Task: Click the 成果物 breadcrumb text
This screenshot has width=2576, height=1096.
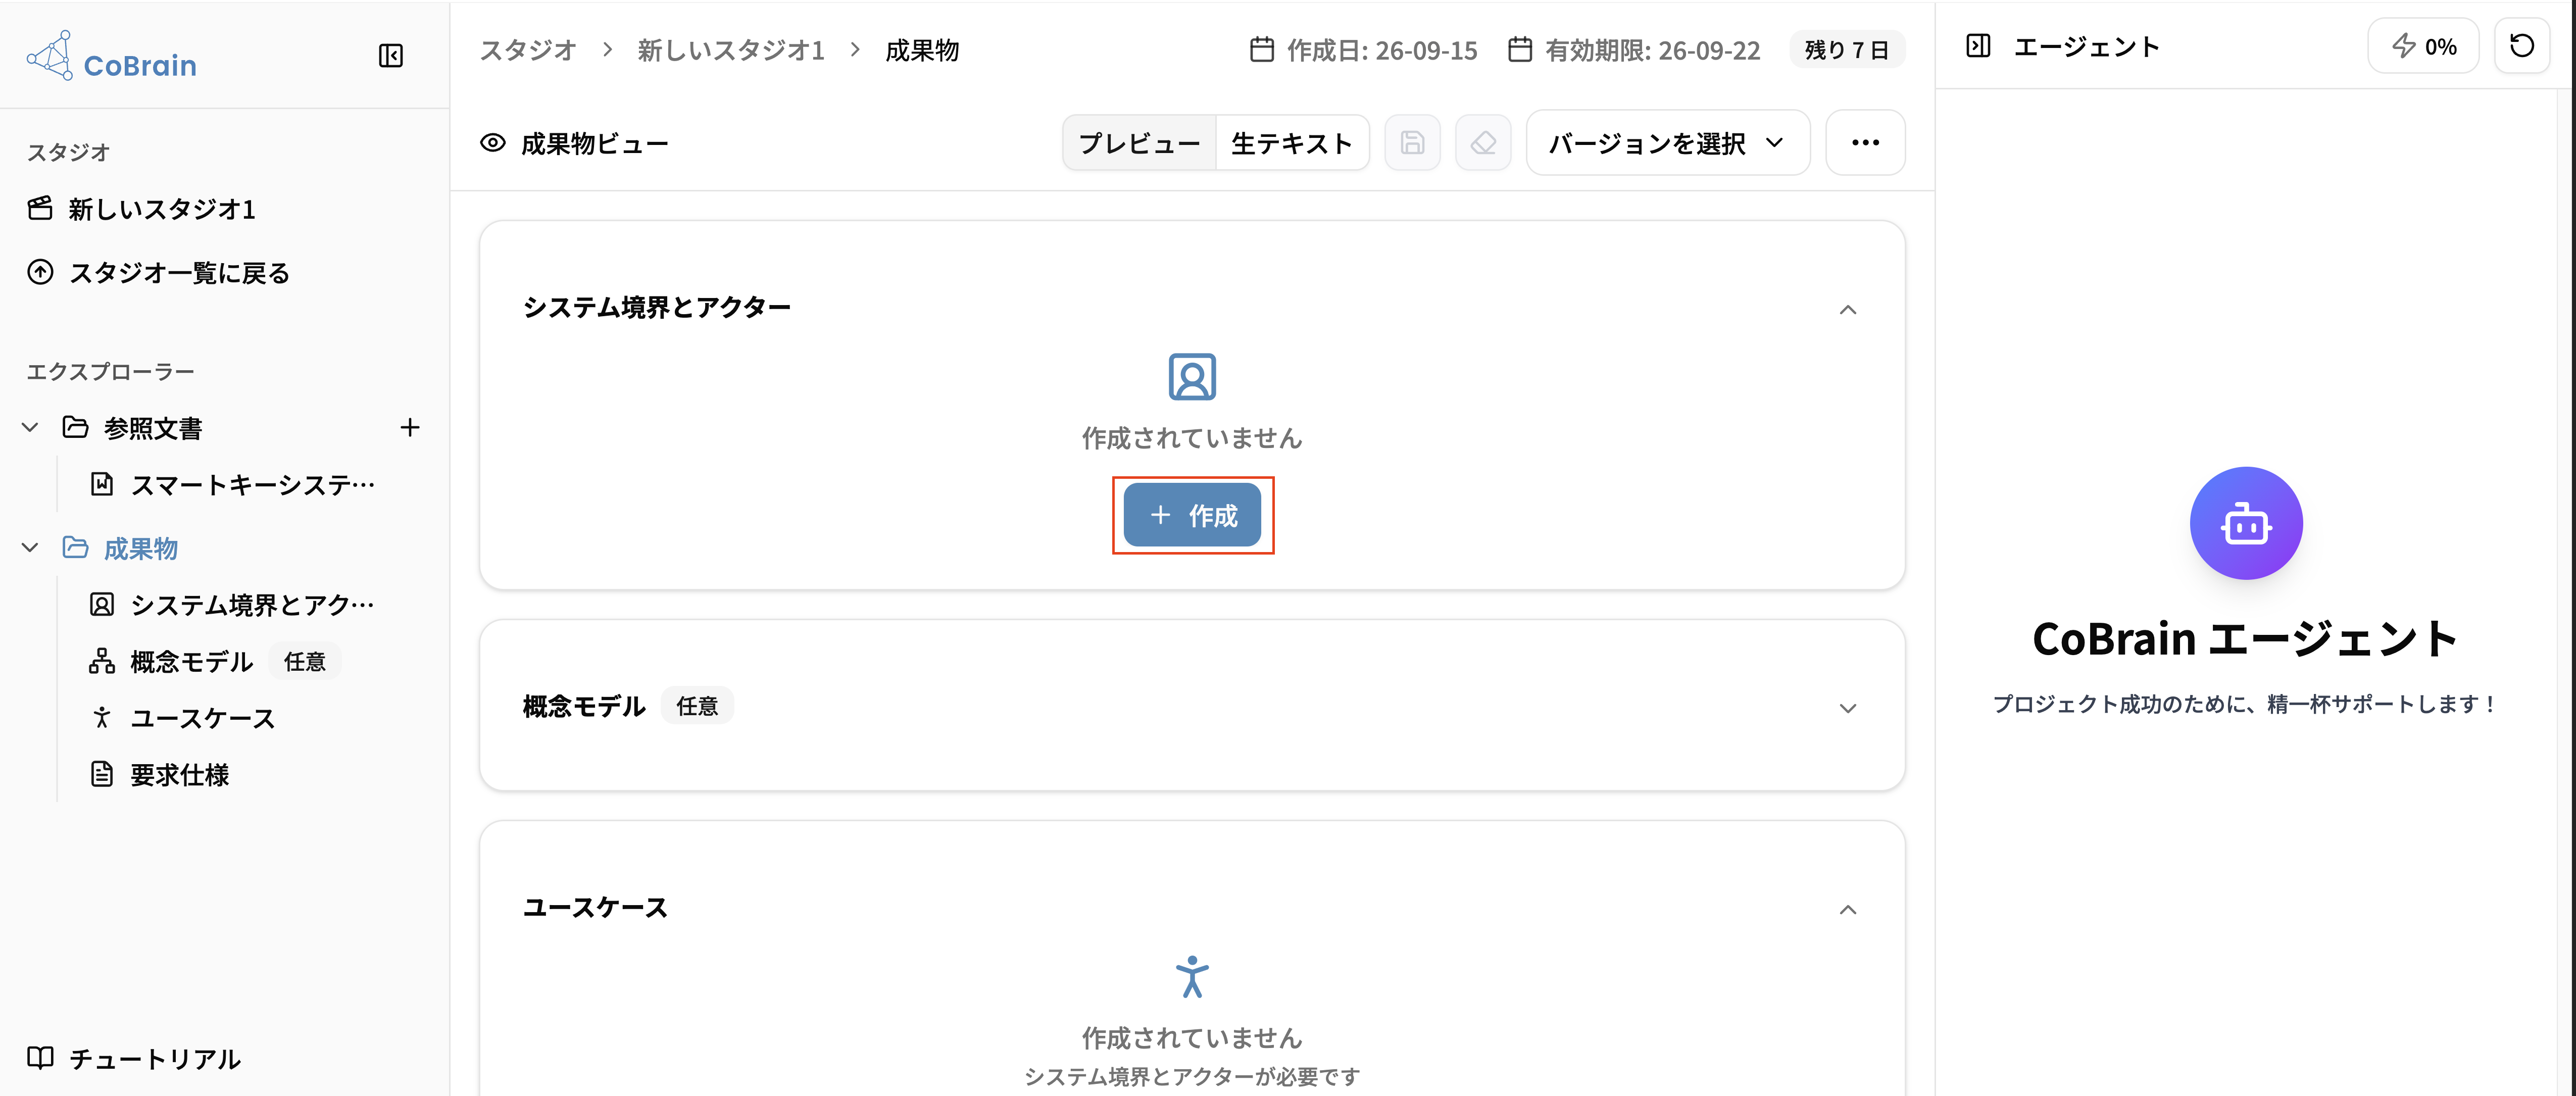Action: click(922, 50)
